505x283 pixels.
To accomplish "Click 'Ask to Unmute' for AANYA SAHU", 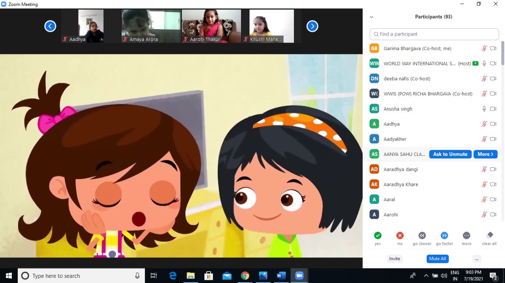I will click(x=450, y=154).
